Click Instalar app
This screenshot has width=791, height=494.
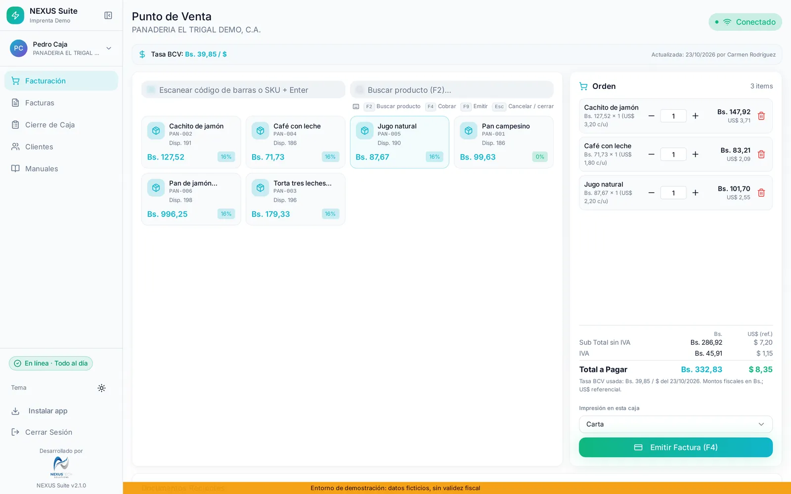[61, 411]
